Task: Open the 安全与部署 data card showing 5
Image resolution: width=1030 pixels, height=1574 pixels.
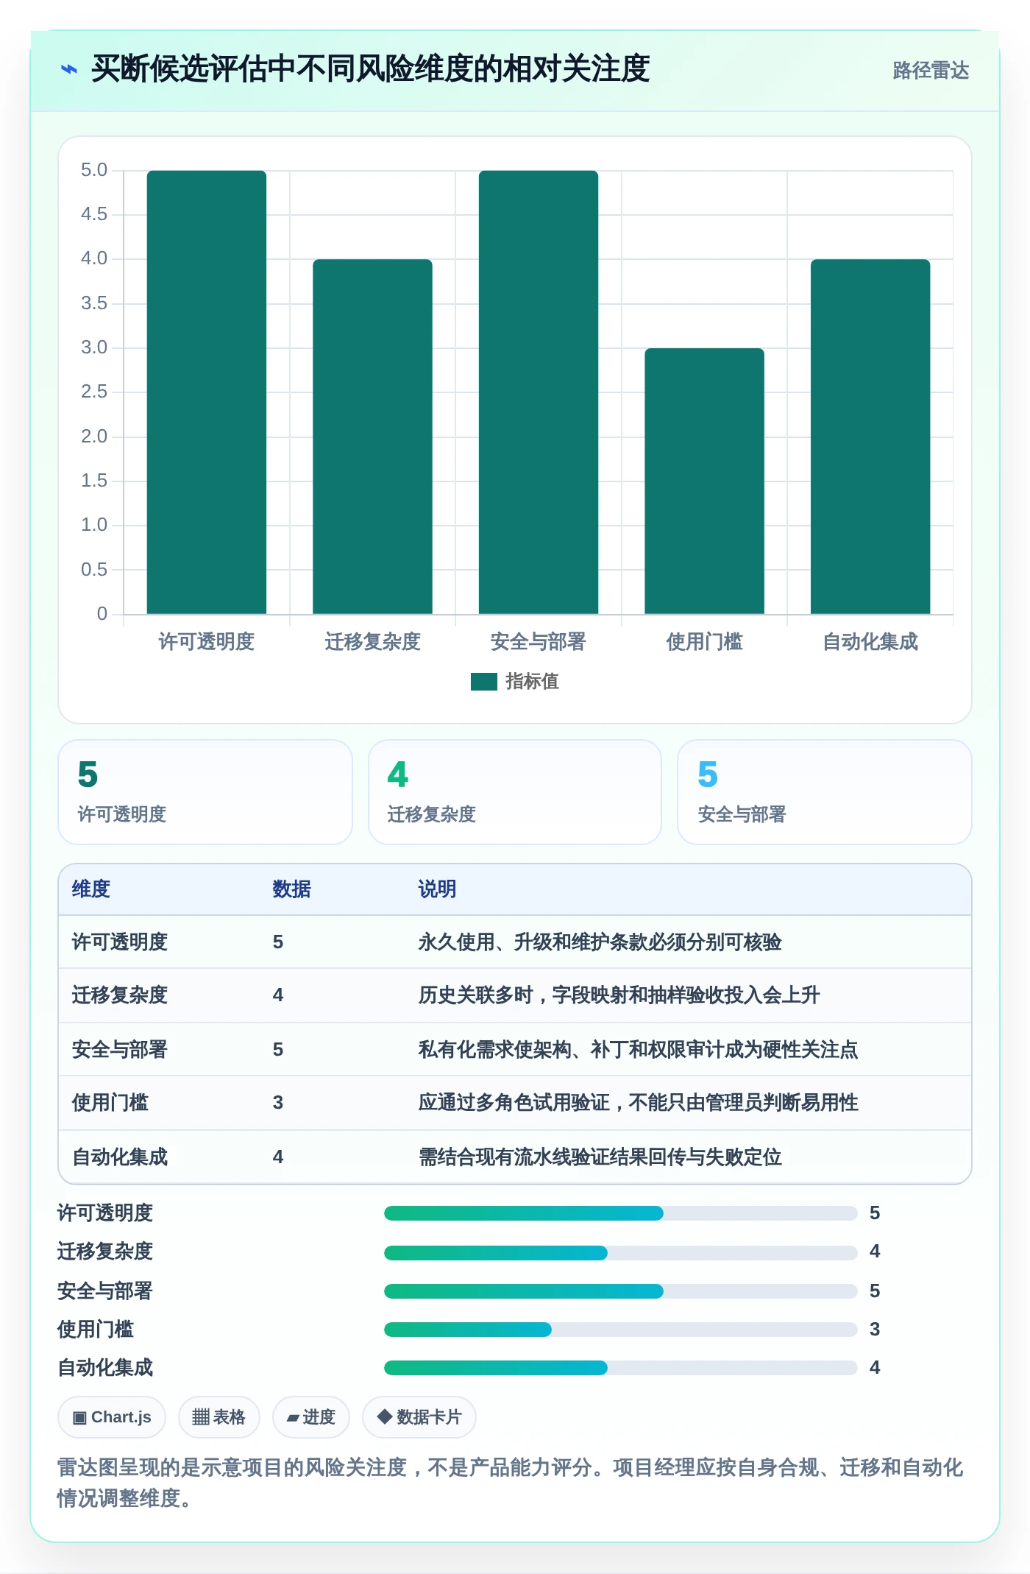Action: [825, 792]
